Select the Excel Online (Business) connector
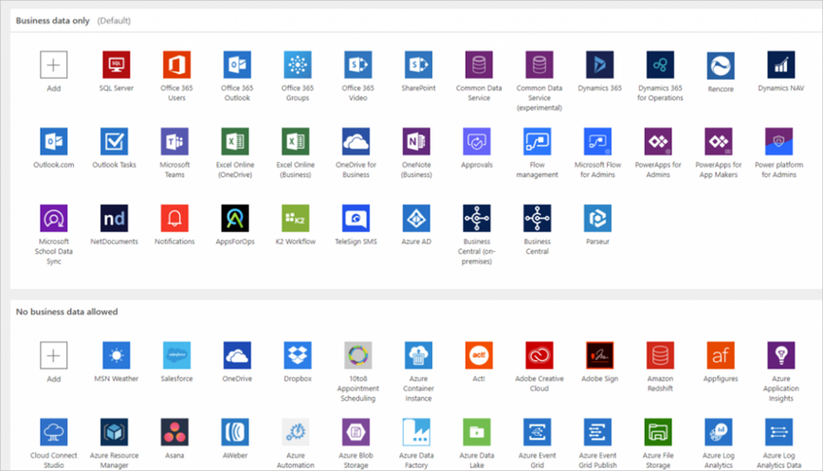This screenshot has height=471, width=823. [x=296, y=141]
